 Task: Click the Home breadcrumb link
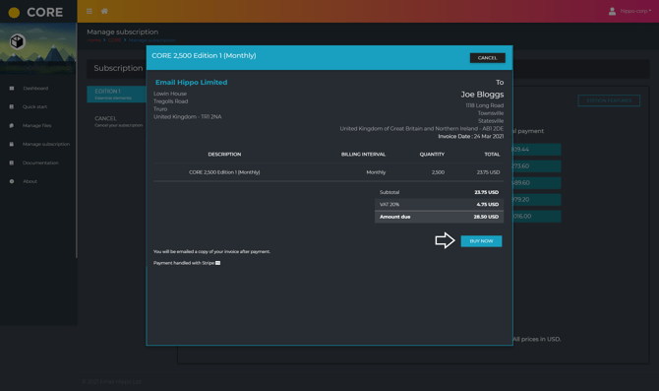(x=94, y=40)
